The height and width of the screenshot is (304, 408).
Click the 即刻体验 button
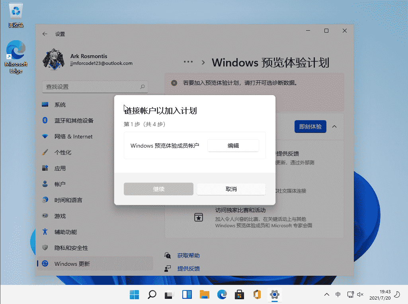point(310,127)
